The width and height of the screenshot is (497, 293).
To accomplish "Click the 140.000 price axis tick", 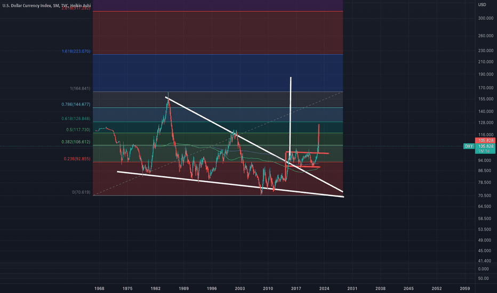I will click(486, 111).
